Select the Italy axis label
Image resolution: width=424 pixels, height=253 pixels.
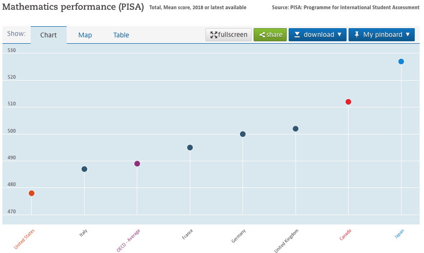[83, 233]
